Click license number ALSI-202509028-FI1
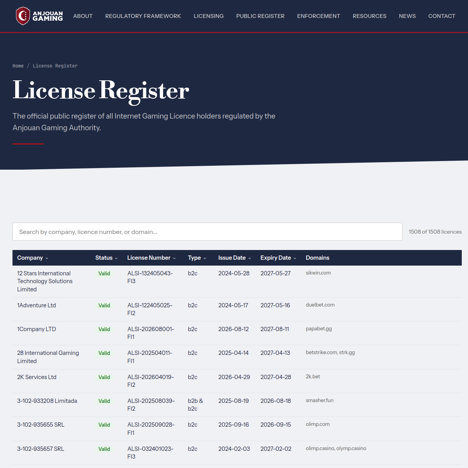The image size is (468, 468). click(151, 429)
